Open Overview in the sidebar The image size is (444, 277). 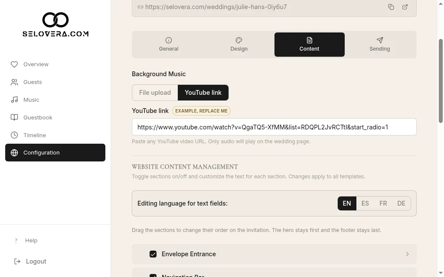55,64
